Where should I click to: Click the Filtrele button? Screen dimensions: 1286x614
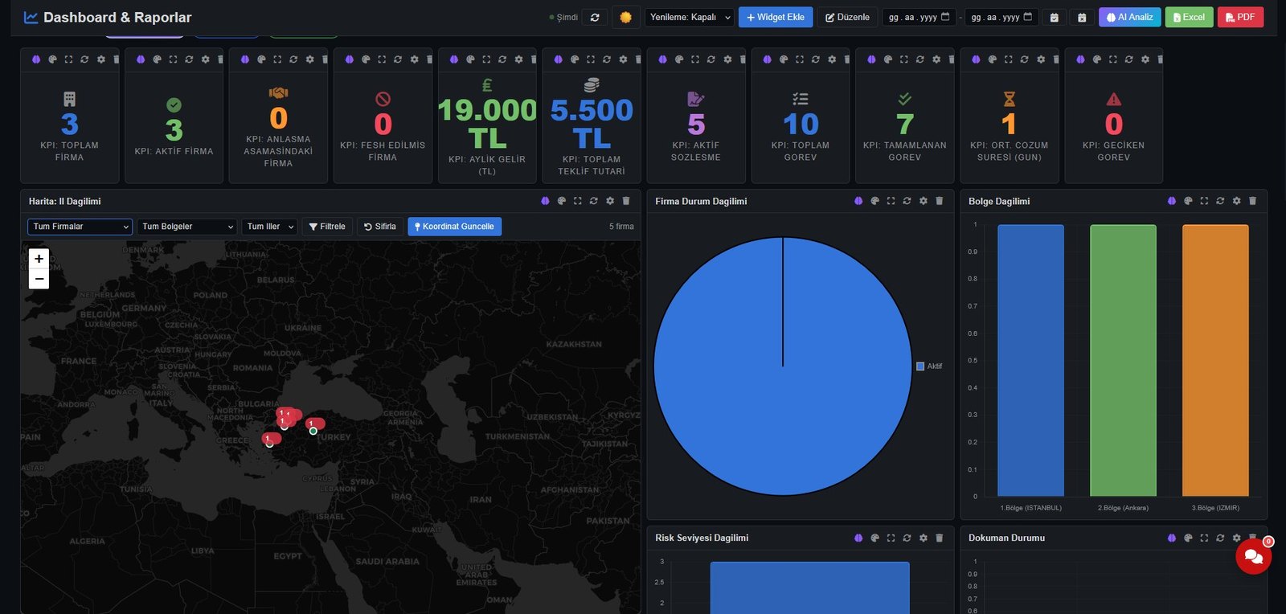(x=327, y=227)
